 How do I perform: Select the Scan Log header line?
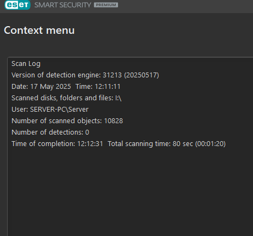[26, 64]
